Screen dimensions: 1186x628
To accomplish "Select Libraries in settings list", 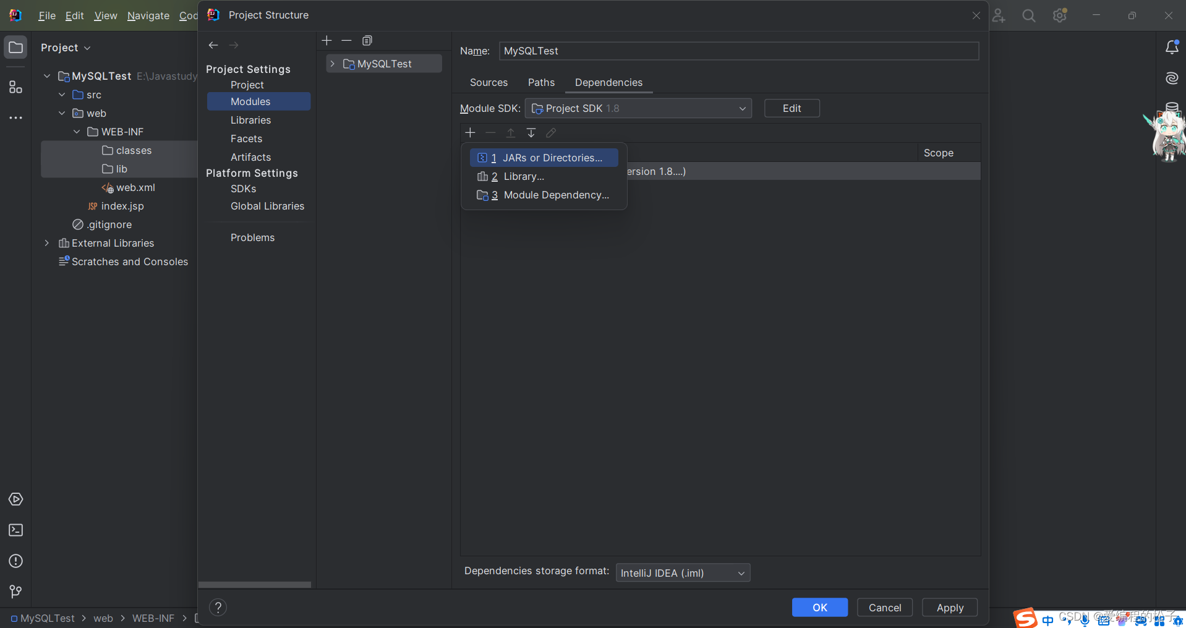I will (250, 120).
